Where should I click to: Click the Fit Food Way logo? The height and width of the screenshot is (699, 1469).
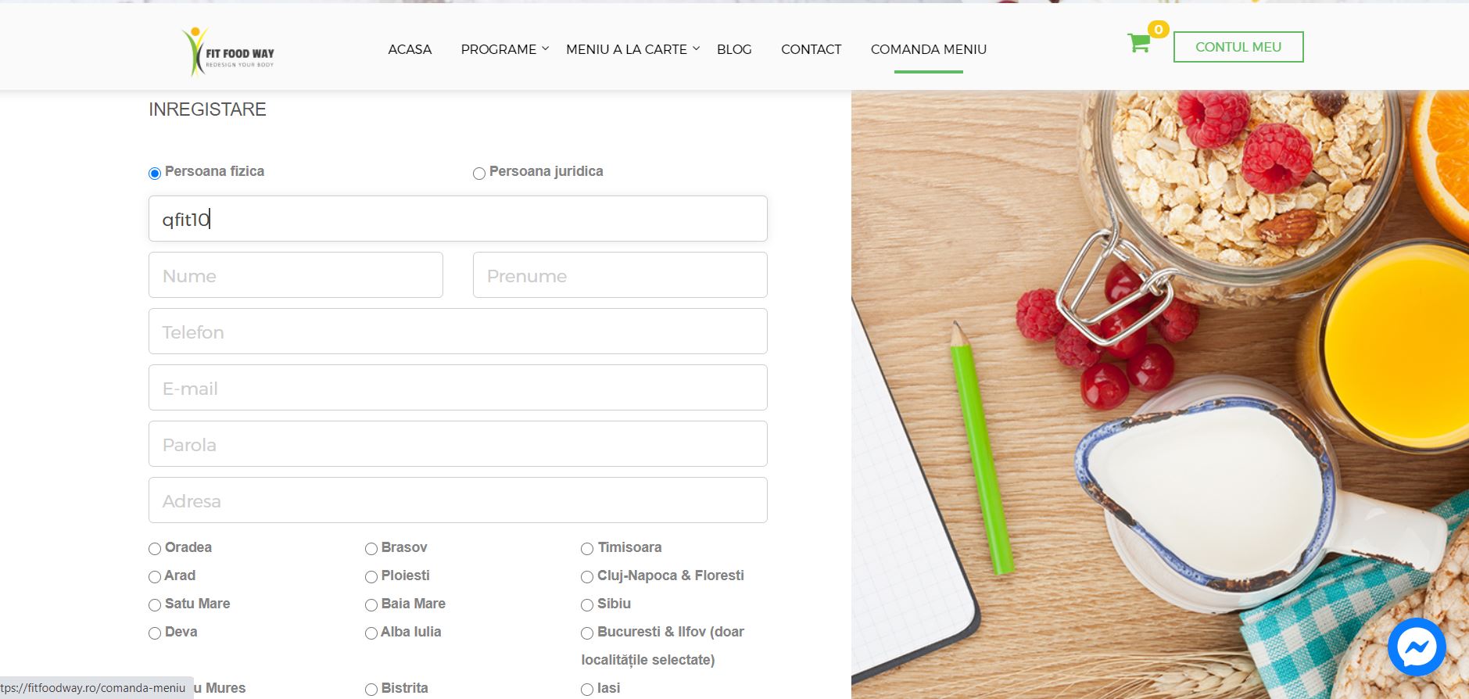[x=228, y=52]
